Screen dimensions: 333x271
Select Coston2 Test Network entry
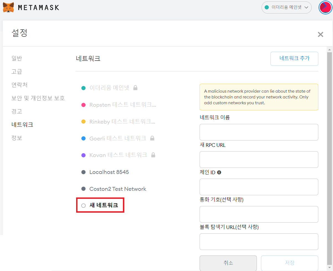point(118,189)
